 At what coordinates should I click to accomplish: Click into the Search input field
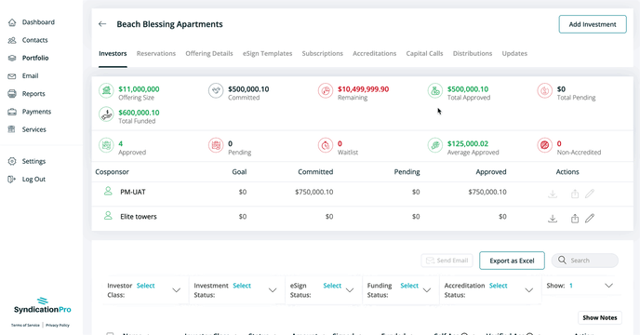[585, 261]
